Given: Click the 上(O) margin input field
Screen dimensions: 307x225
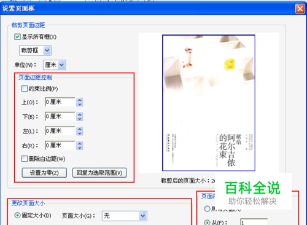Looking at the screenshot, I should tap(60, 102).
